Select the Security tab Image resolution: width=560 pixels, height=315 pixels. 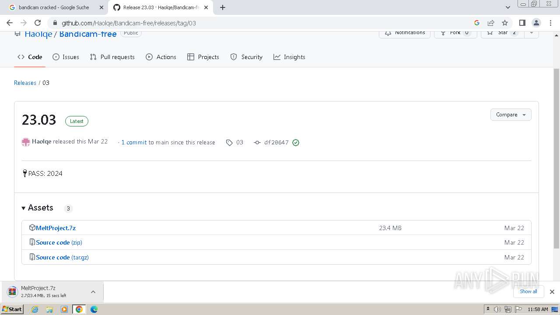click(x=246, y=57)
